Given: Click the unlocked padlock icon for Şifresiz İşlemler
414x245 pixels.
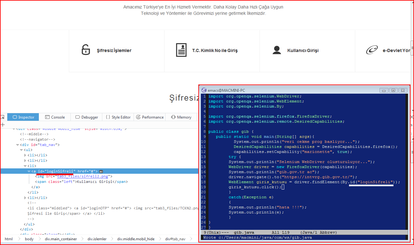Looking at the screenshot, I should [x=86, y=50].
